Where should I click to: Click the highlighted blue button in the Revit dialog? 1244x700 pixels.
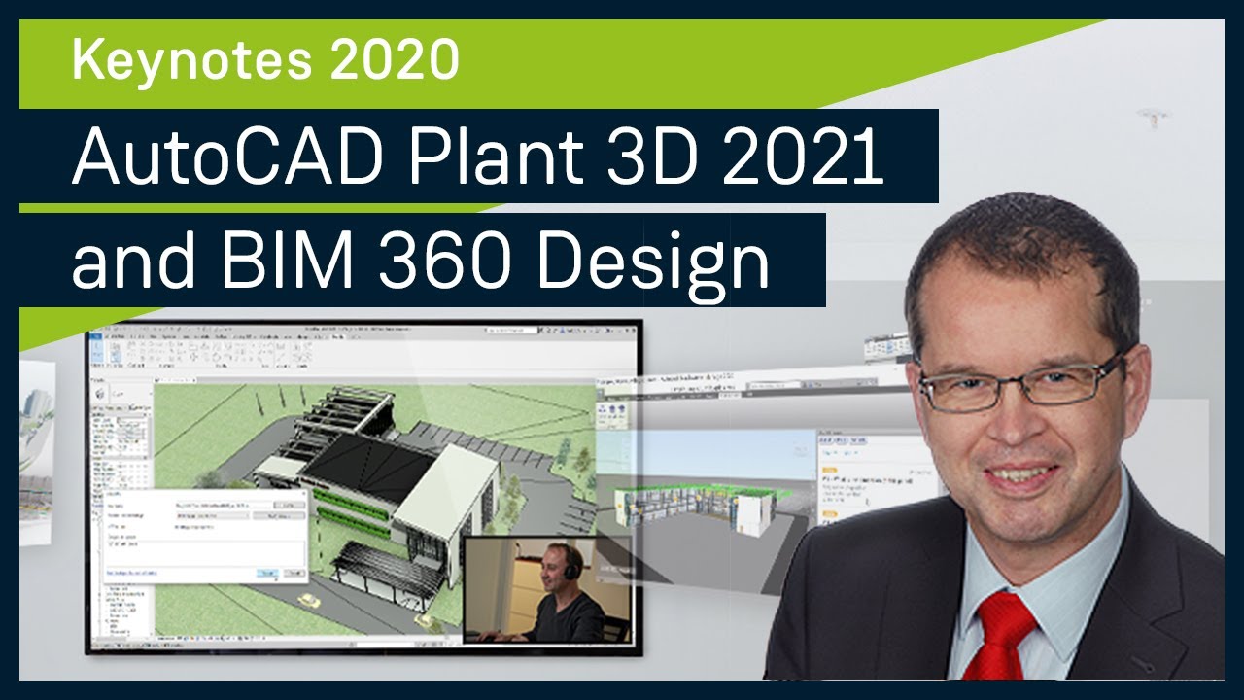(x=268, y=573)
